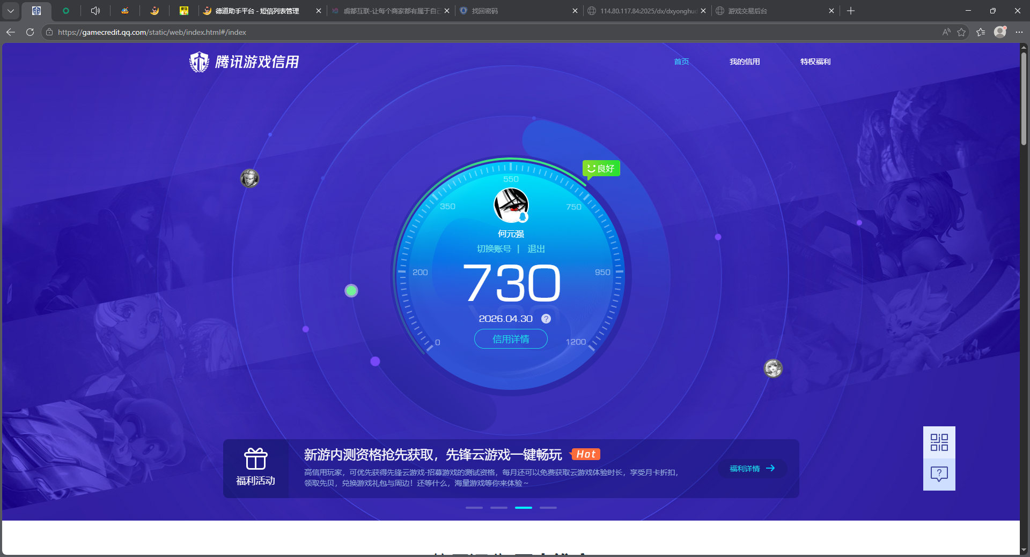
Task: Close the 找回密码 tab
Action: pyautogui.click(x=575, y=11)
